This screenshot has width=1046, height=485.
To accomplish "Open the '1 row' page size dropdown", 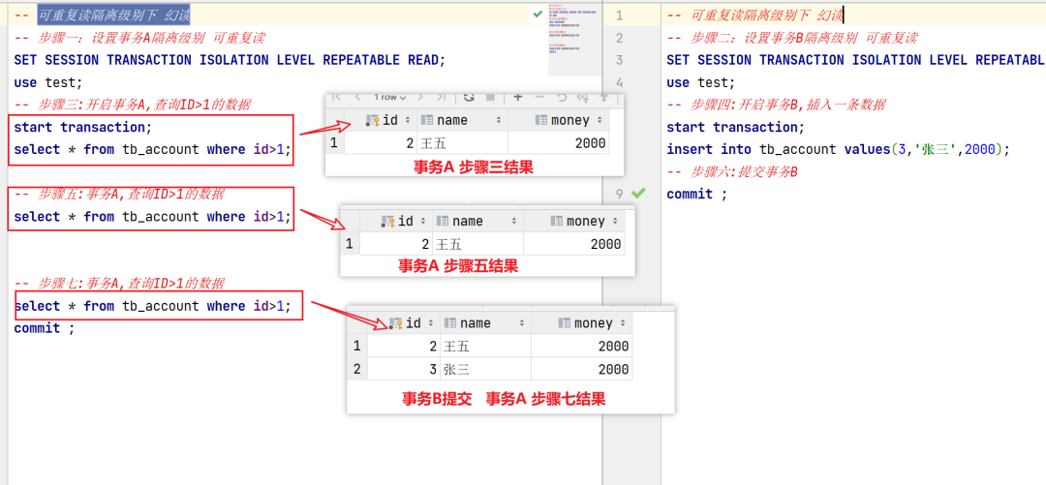I will coord(390,97).
